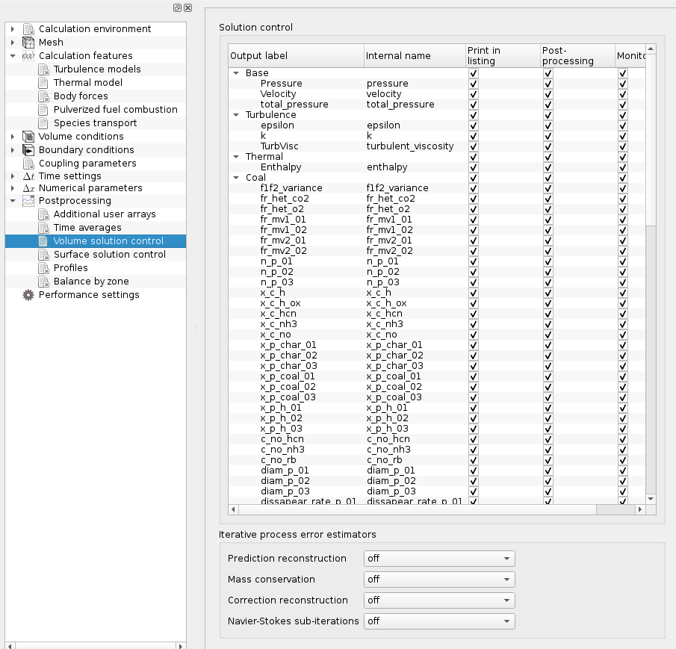Open the Turbulence models page
This screenshot has width=676, height=649.
(x=97, y=69)
